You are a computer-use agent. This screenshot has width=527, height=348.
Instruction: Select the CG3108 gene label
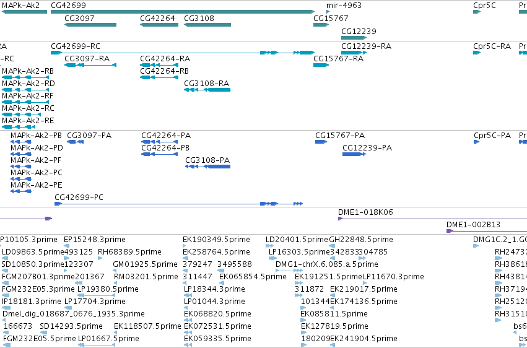click(199, 18)
